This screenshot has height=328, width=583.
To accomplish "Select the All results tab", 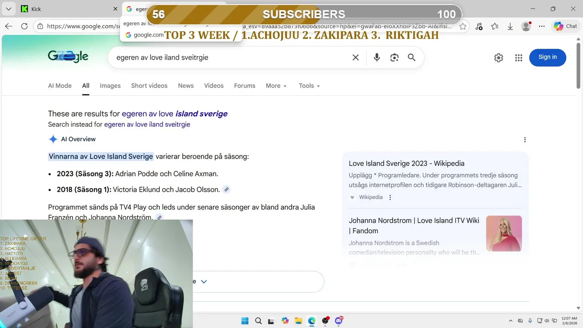I will point(86,86).
